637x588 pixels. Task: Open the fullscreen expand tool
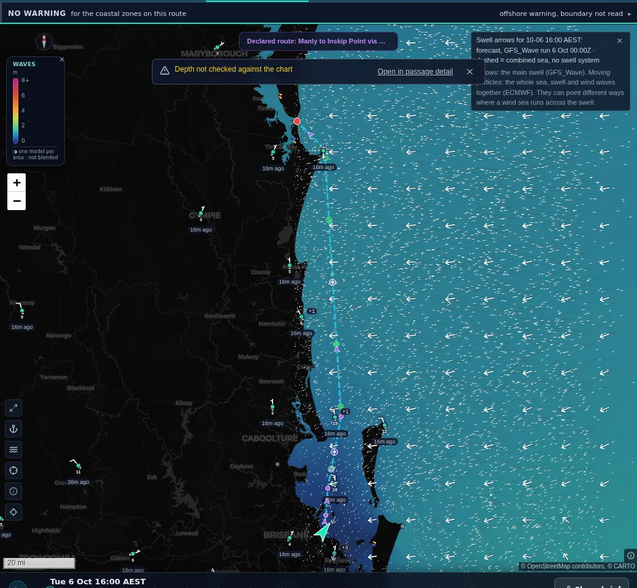point(13,408)
